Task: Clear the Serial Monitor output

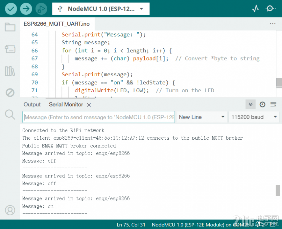Action: coord(273,104)
